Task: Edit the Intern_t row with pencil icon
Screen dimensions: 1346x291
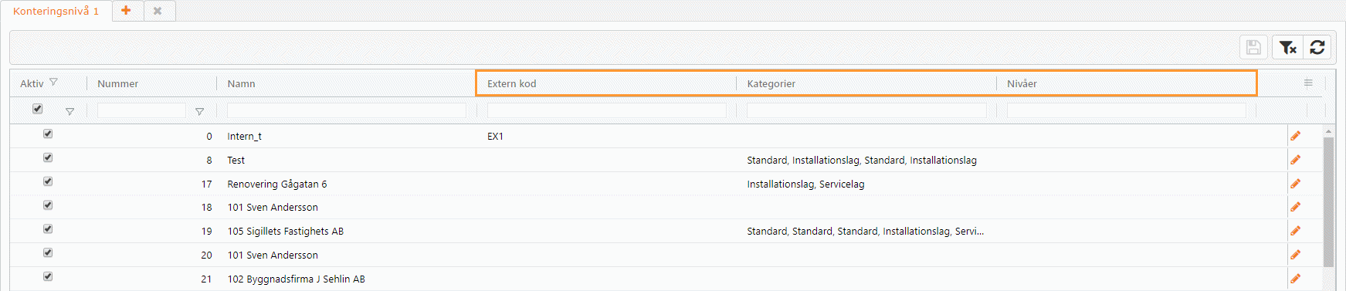Action: click(x=1295, y=136)
